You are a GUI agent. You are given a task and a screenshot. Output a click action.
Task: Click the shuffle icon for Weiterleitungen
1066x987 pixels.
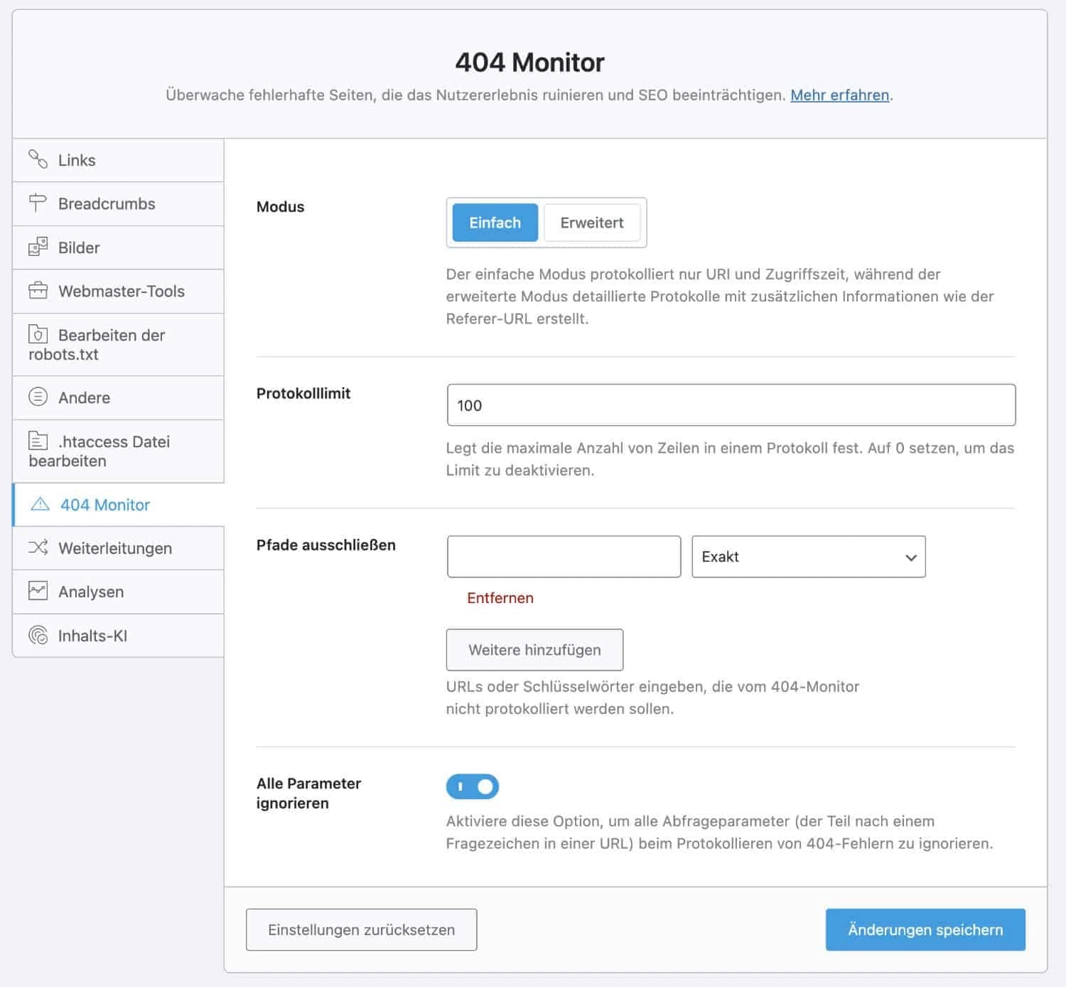(x=38, y=548)
